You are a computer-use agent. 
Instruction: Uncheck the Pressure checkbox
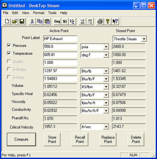pyautogui.click(x=9, y=45)
